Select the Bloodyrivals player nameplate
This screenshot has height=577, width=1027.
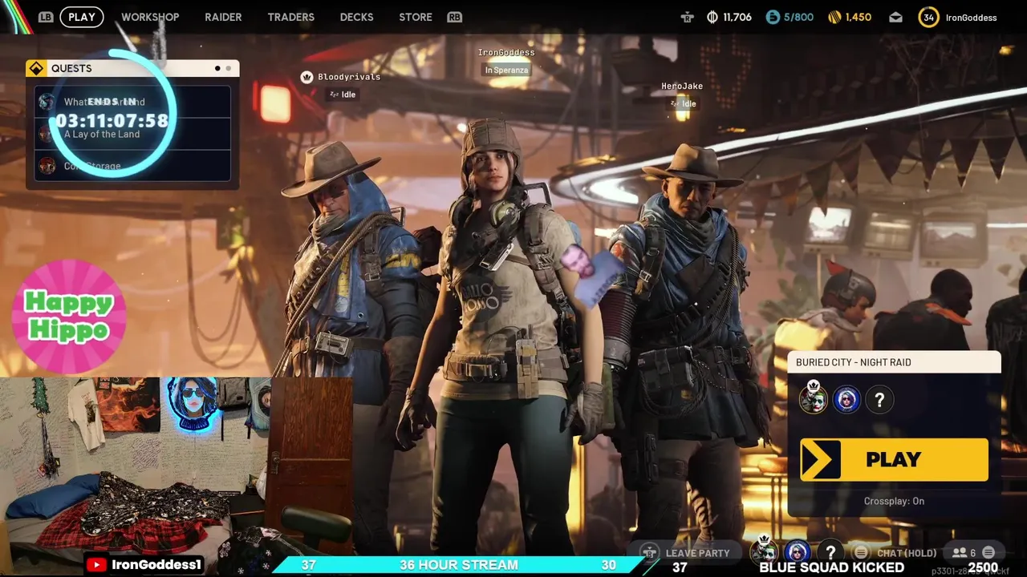pos(349,77)
